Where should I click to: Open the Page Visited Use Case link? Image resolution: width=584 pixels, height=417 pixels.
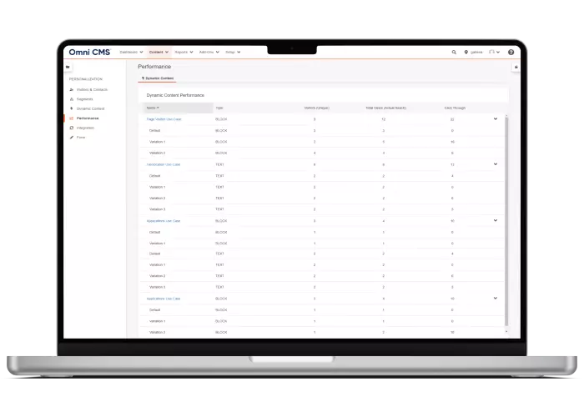(164, 119)
